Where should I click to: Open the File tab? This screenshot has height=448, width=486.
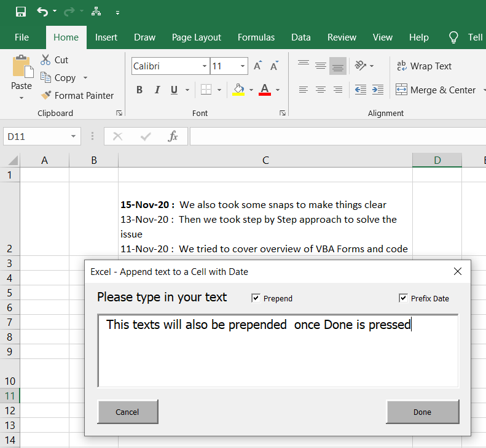[22, 37]
